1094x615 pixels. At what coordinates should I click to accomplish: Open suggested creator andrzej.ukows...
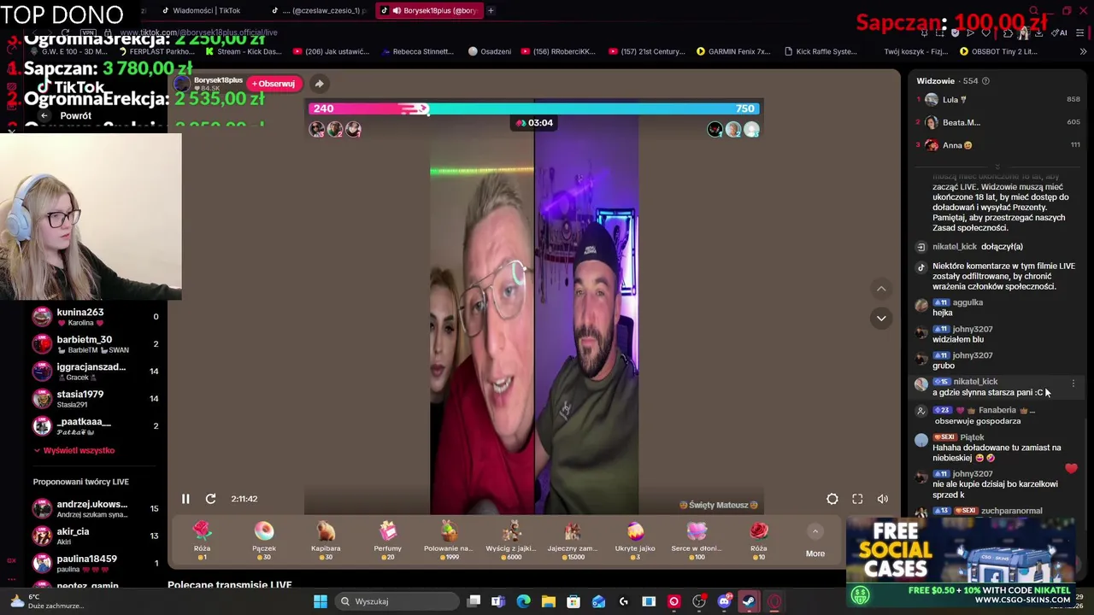(x=94, y=509)
